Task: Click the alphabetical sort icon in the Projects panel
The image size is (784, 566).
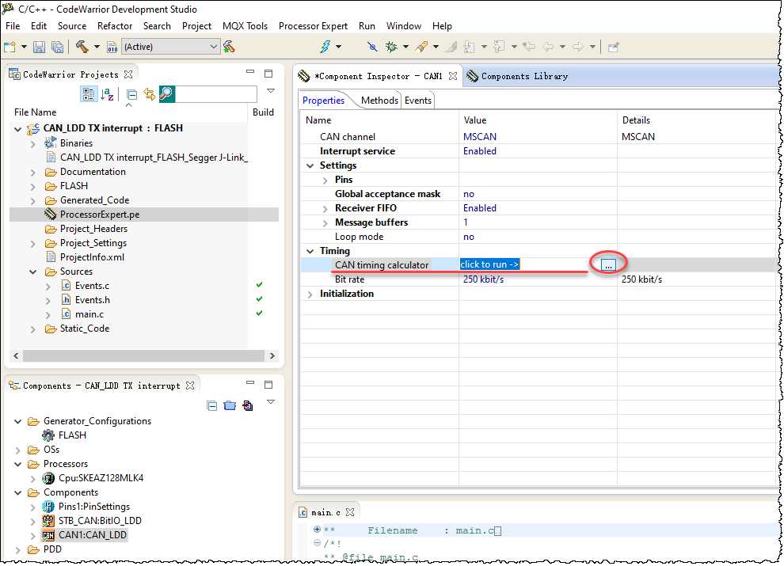Action: [107, 94]
